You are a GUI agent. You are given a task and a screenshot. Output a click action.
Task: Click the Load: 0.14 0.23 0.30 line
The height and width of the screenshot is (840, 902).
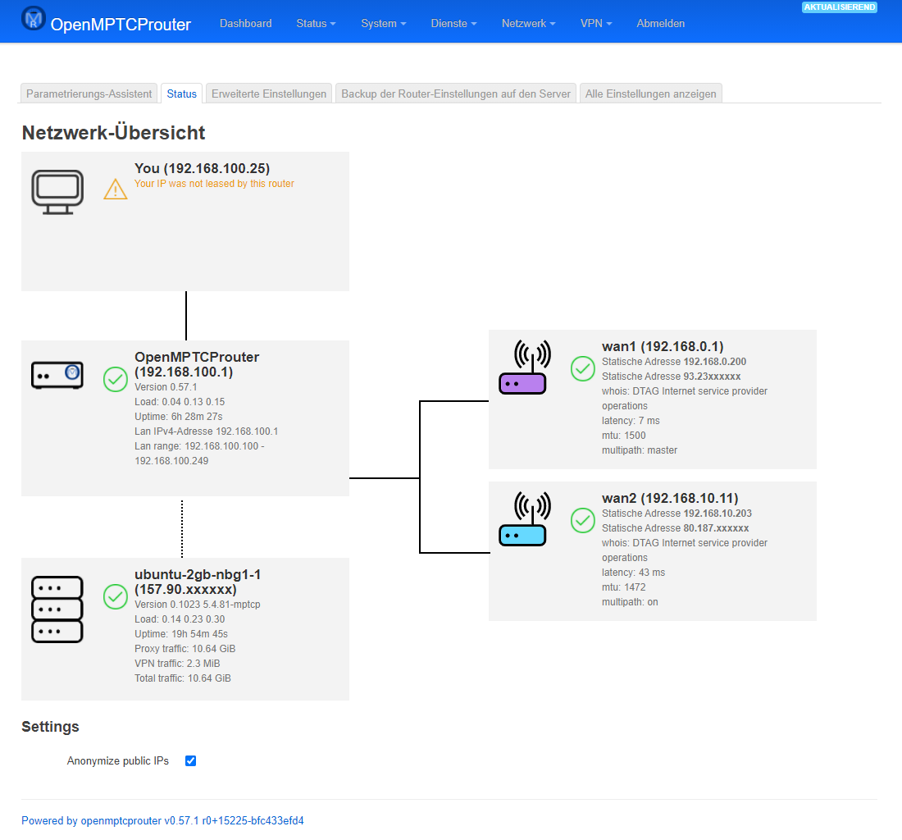click(x=180, y=619)
